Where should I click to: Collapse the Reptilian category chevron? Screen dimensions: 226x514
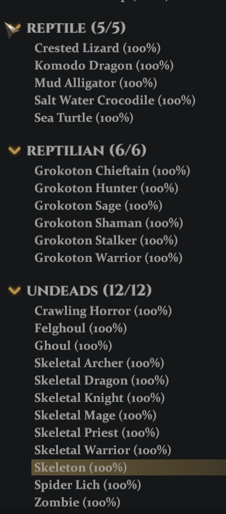click(x=14, y=151)
